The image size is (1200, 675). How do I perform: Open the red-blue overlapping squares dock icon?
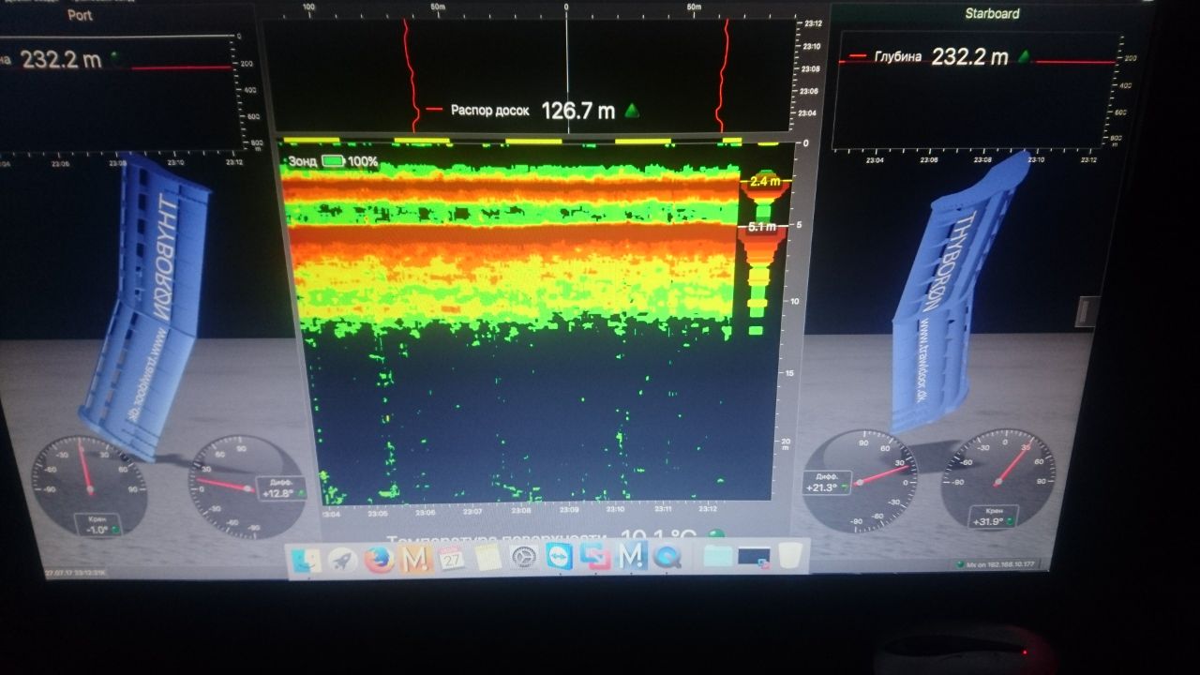pyautogui.click(x=595, y=558)
